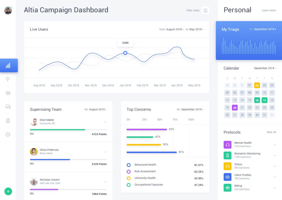Screen dimensions: 282x200
Task: Open the chat messages sidebar icon
Action: [8, 107]
